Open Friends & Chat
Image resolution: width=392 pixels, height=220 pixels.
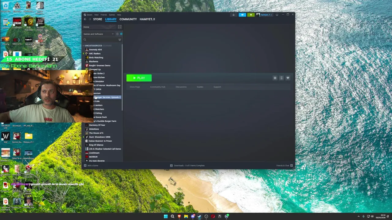(285, 166)
